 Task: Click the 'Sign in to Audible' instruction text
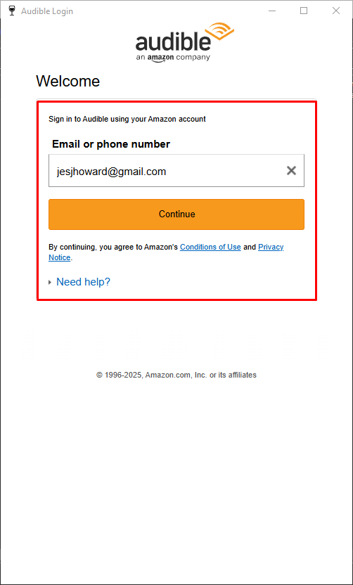[127, 119]
